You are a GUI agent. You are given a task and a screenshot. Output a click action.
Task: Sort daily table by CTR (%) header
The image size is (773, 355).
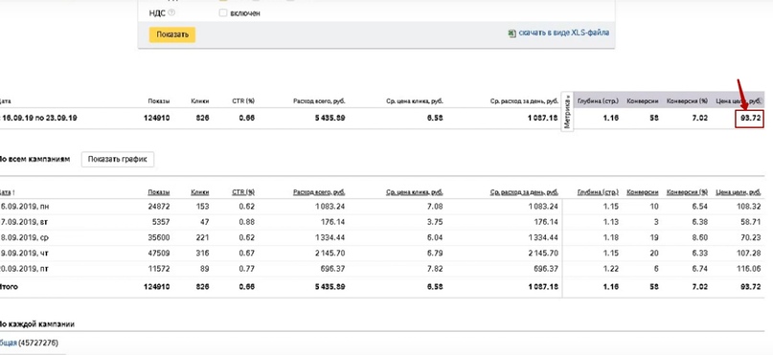tap(243, 192)
